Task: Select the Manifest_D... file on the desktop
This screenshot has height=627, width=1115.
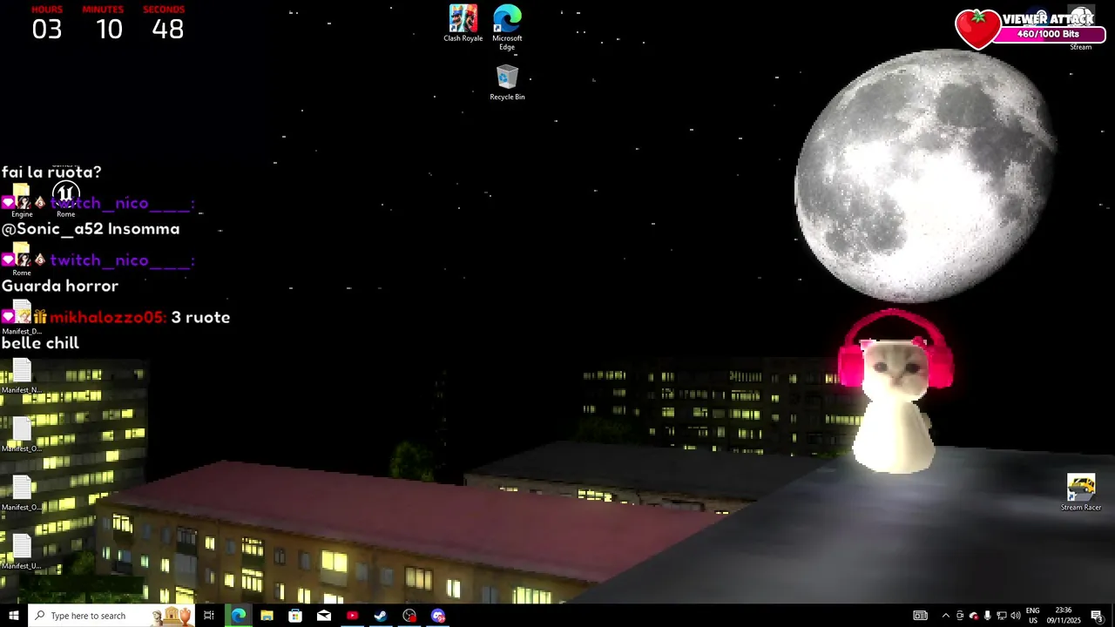Action: (x=22, y=318)
